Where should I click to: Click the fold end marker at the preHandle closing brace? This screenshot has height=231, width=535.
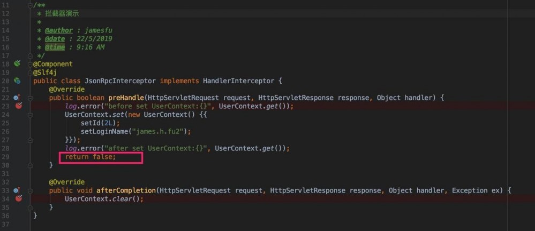pyautogui.click(x=30, y=165)
